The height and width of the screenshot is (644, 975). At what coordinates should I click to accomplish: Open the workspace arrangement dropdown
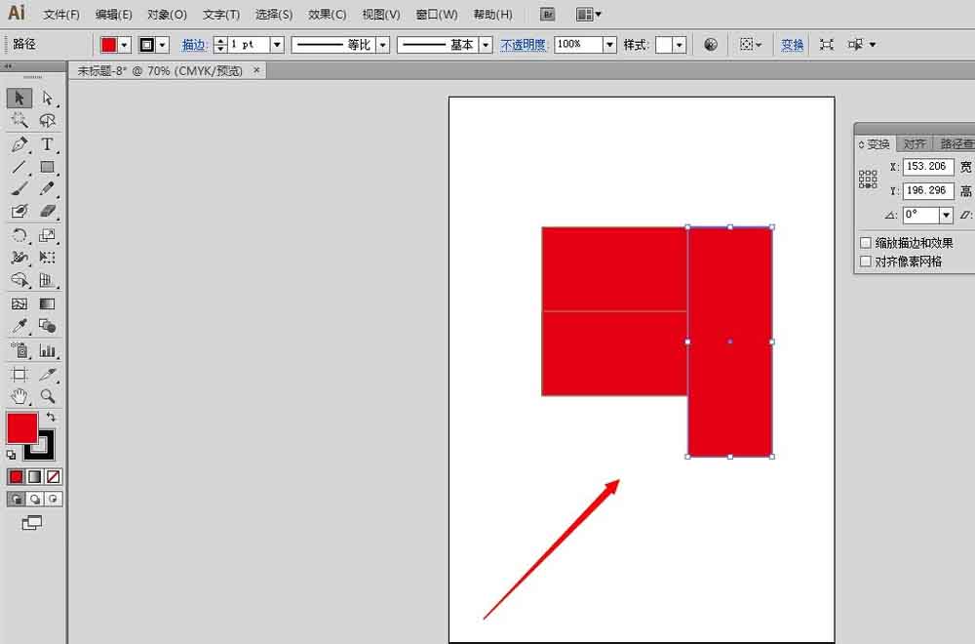coord(588,15)
